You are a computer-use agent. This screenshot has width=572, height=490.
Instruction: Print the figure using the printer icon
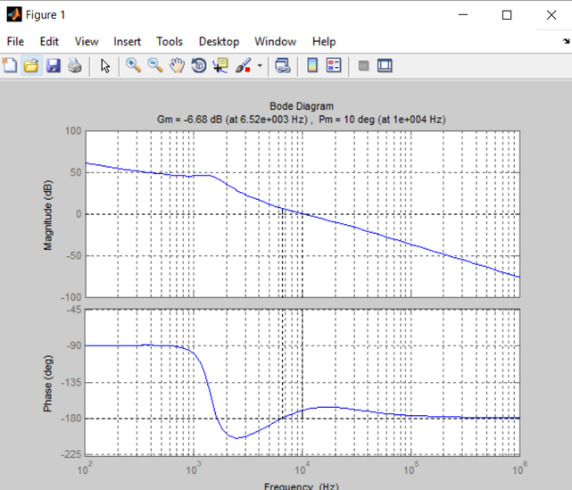74,65
